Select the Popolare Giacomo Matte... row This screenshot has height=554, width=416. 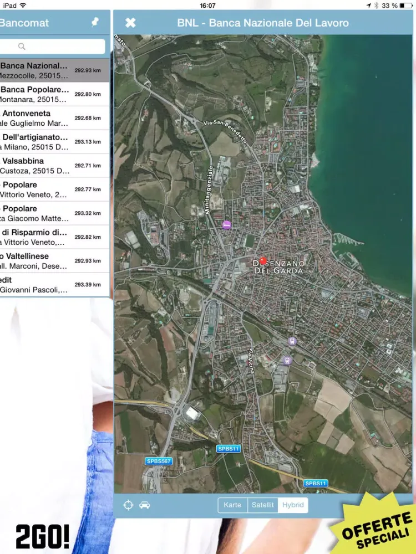(x=55, y=213)
